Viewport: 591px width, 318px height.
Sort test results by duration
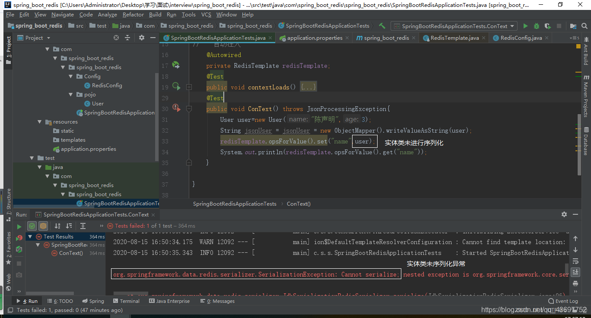[69, 226]
